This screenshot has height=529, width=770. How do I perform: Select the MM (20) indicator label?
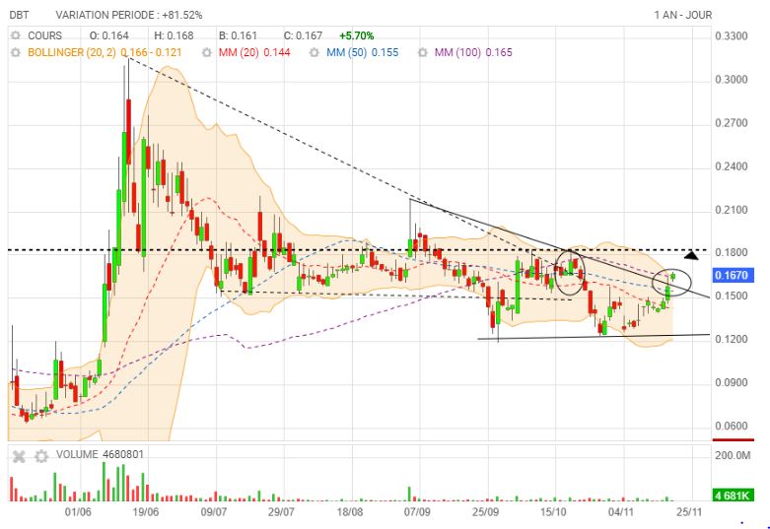tap(239, 52)
